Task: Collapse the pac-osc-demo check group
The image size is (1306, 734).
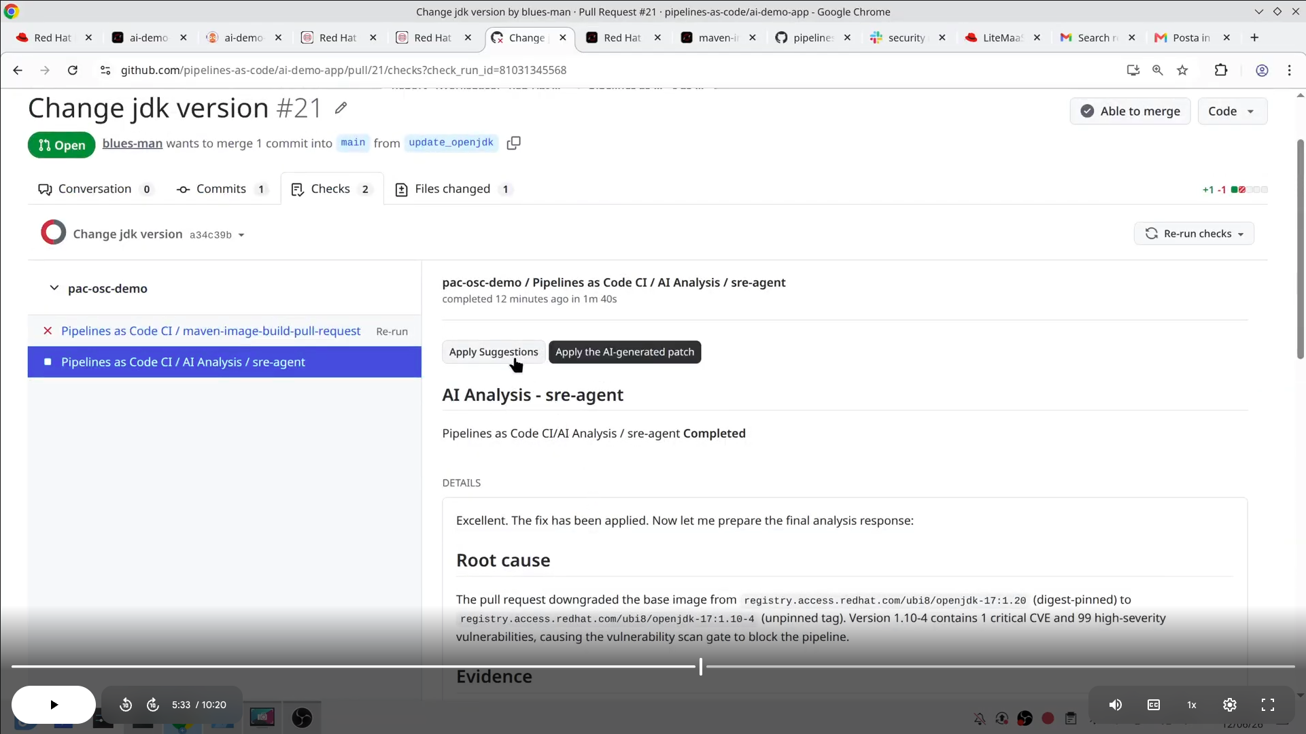Action: [x=54, y=288]
